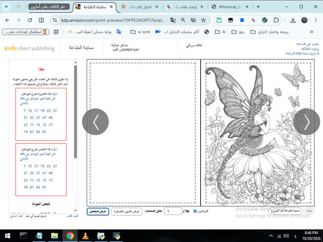The width and height of the screenshot is (323, 242).
Task: Toggle the checkbox next to page count
Action: pos(195,211)
